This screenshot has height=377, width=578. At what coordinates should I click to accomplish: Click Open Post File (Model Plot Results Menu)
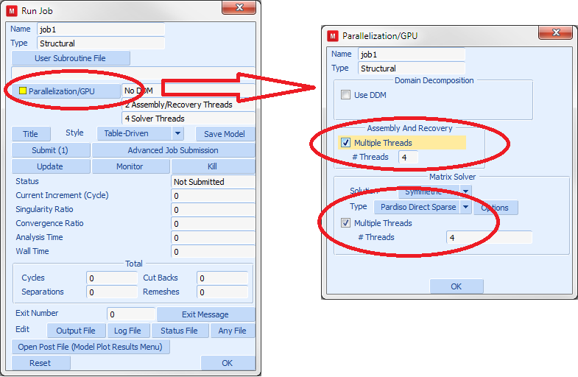(x=90, y=347)
